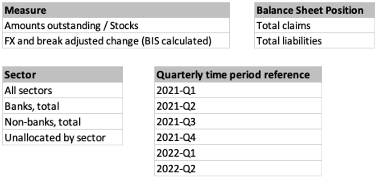Click Quarterly time period reference header
377x179 pixels.
[238, 75]
